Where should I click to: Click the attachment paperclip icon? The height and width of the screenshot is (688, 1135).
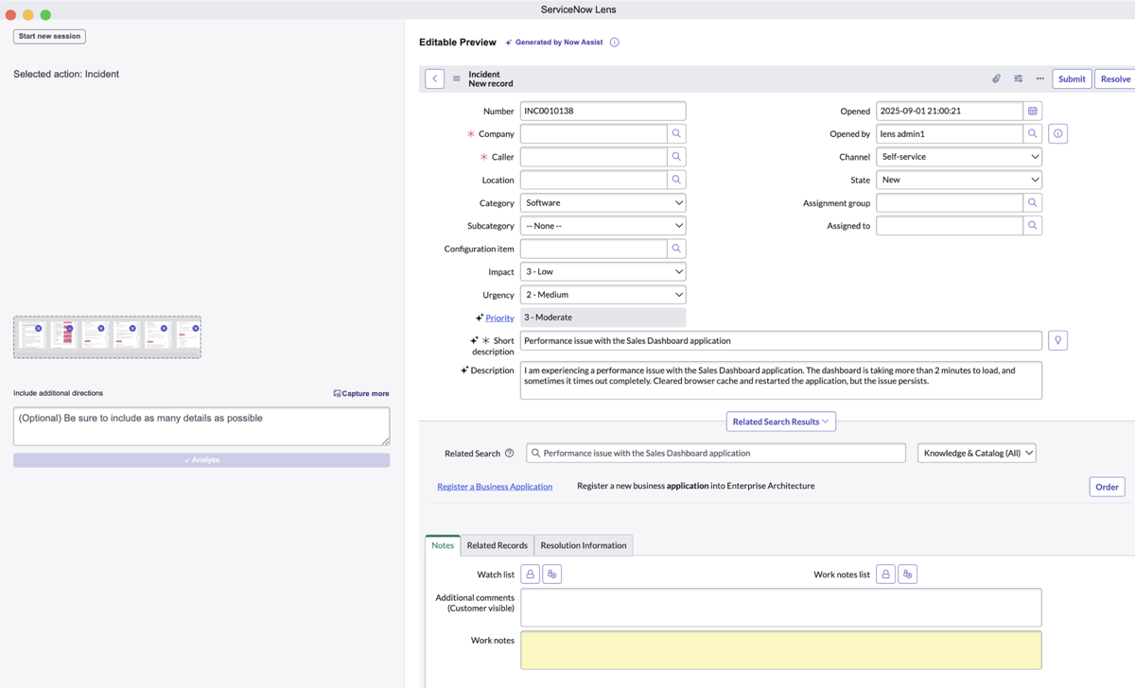click(x=996, y=78)
